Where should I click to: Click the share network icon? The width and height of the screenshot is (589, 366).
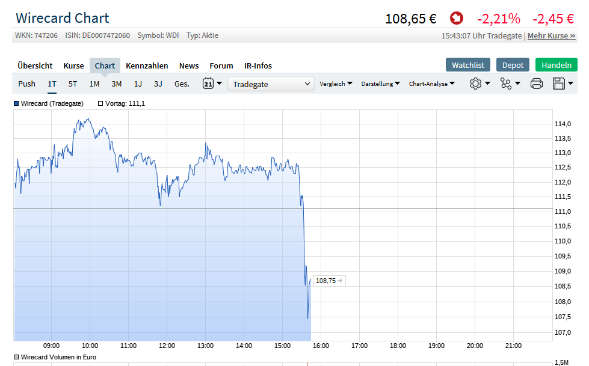(505, 84)
